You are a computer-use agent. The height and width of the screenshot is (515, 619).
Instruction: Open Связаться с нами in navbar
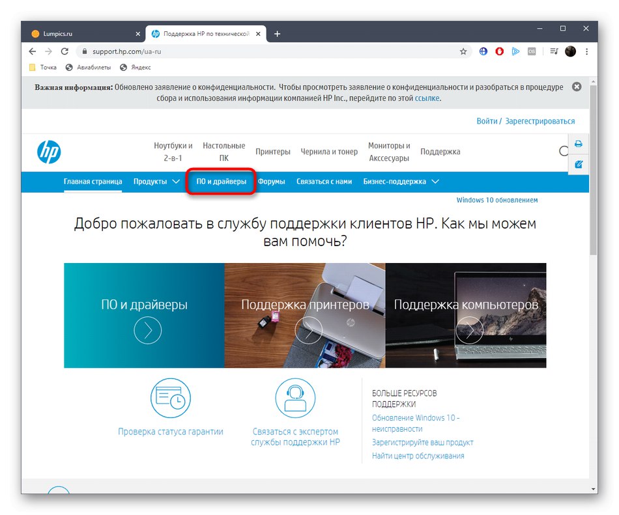point(324,182)
